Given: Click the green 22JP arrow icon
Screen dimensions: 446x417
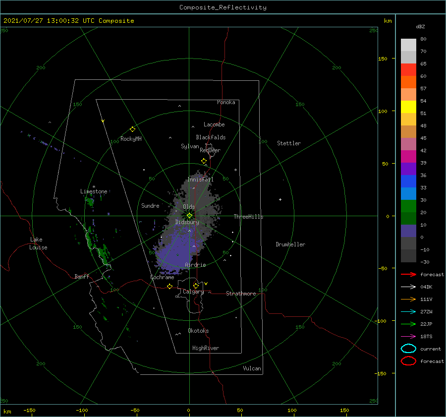Looking at the screenshot, I should tap(408, 324).
